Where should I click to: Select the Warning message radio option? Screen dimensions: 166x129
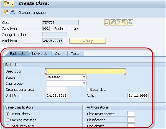pyautogui.click(x=7, y=120)
